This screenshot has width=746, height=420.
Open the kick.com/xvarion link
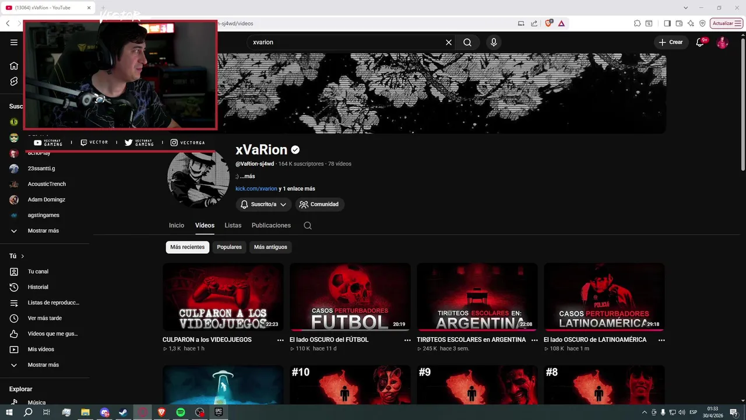(256, 188)
